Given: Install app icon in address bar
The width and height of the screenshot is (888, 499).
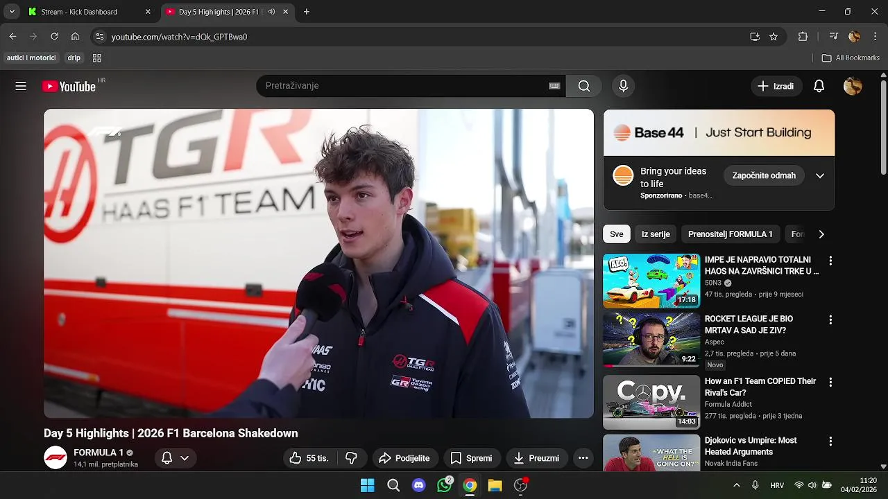Looking at the screenshot, I should tap(755, 37).
